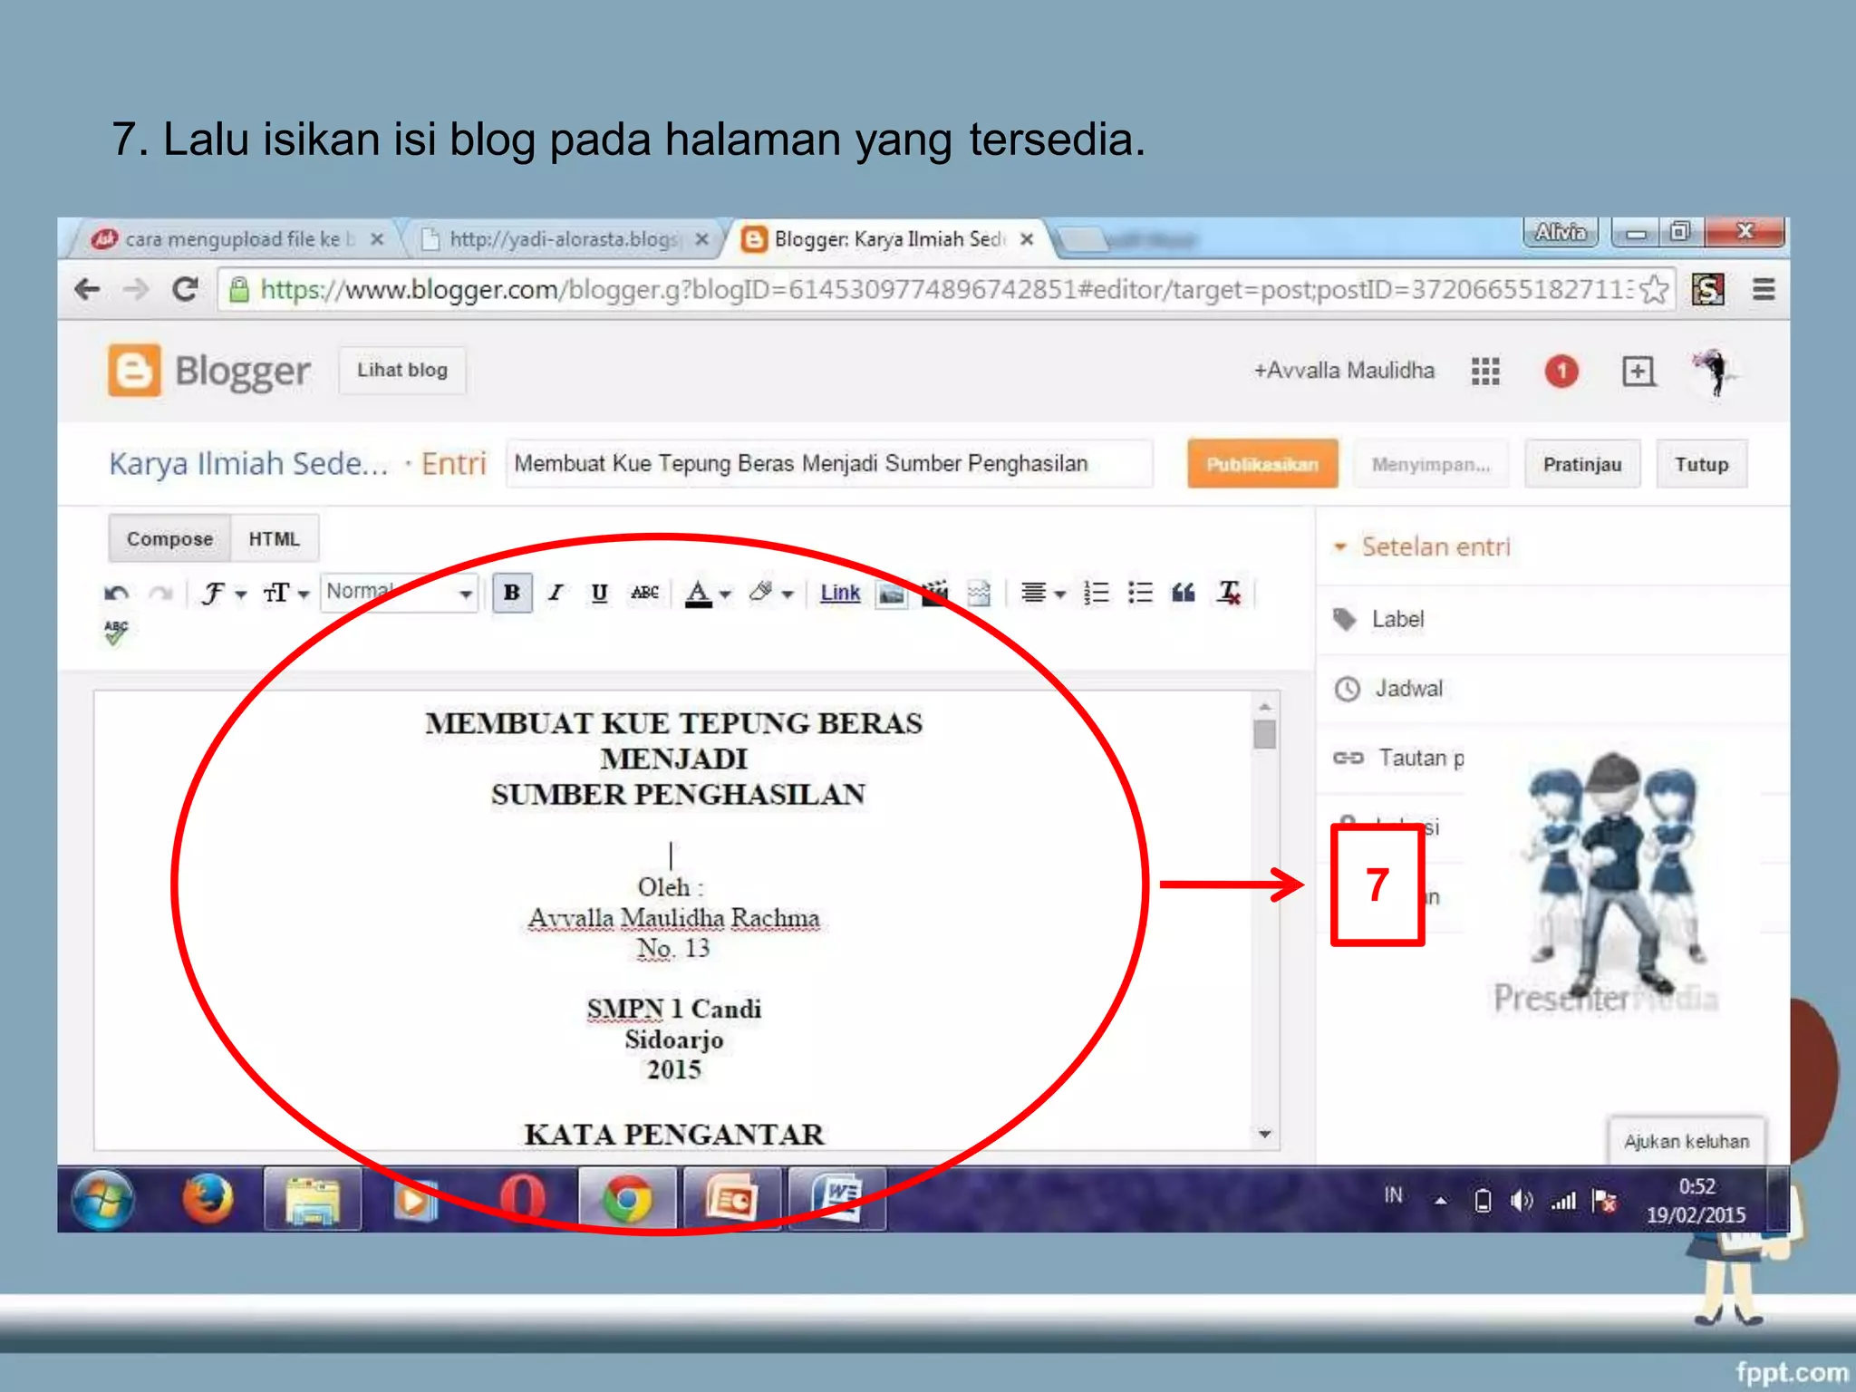The height and width of the screenshot is (1392, 1856).
Task: Click the Ajukan keluhan button
Action: coord(1687,1141)
